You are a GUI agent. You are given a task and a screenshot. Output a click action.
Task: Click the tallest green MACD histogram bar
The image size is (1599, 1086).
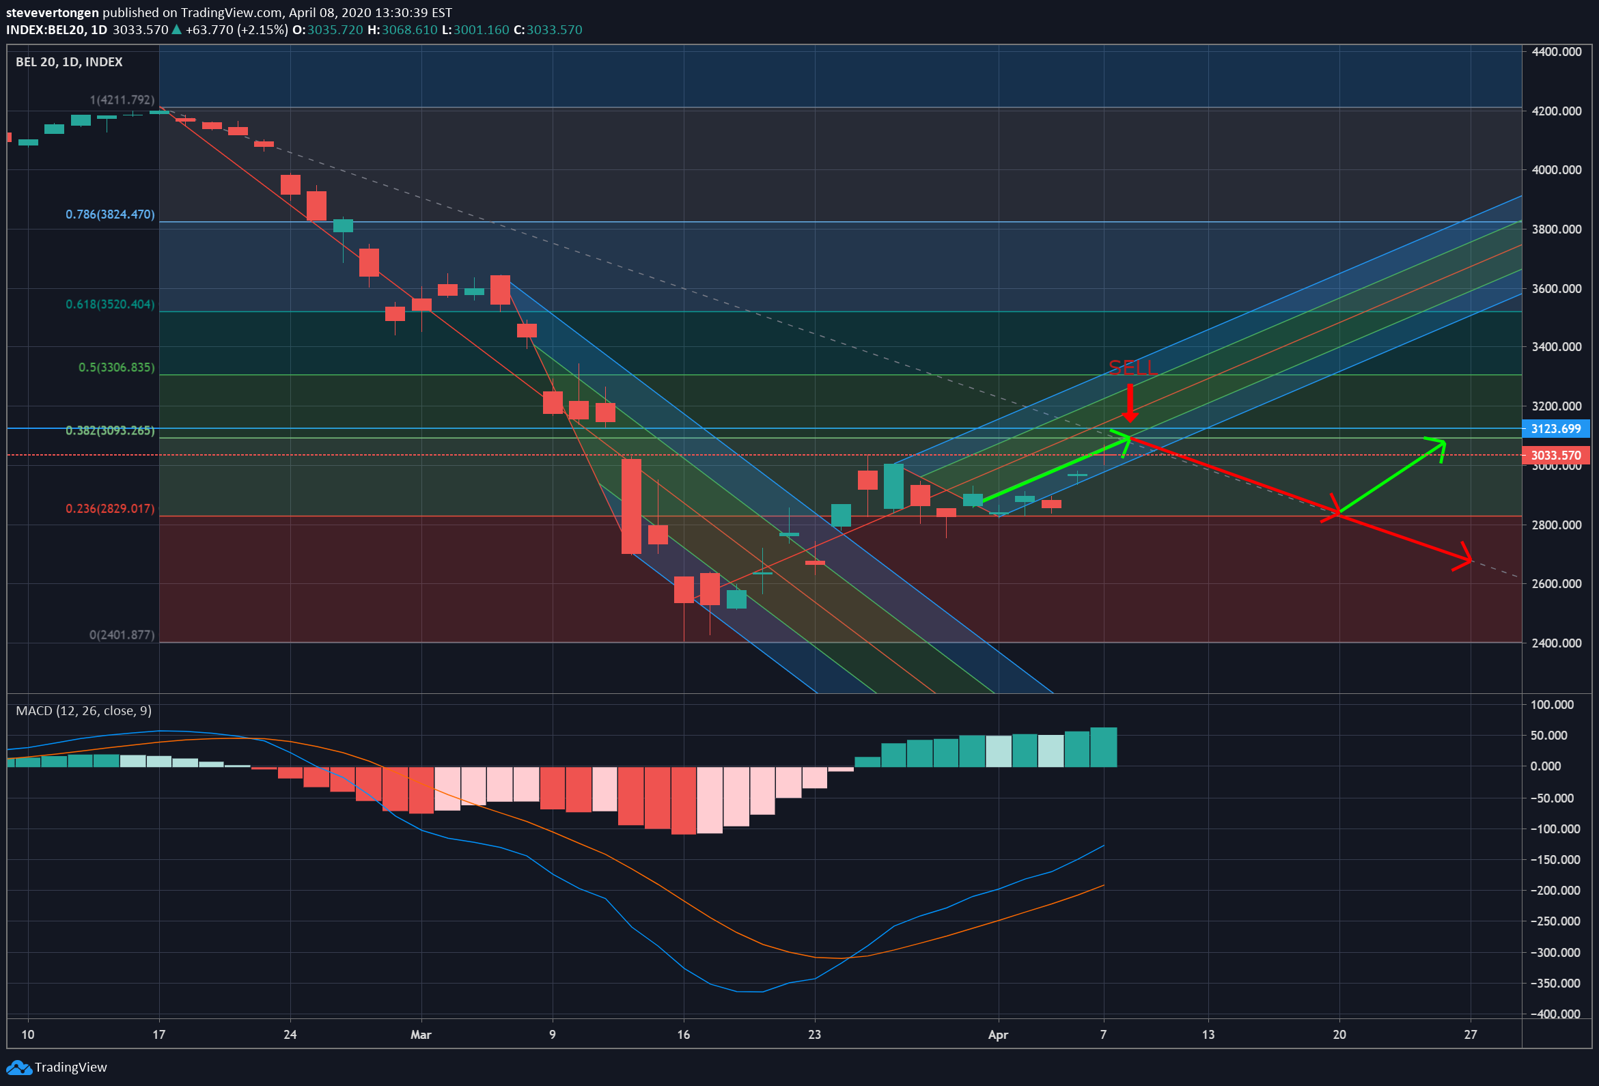(x=1104, y=747)
